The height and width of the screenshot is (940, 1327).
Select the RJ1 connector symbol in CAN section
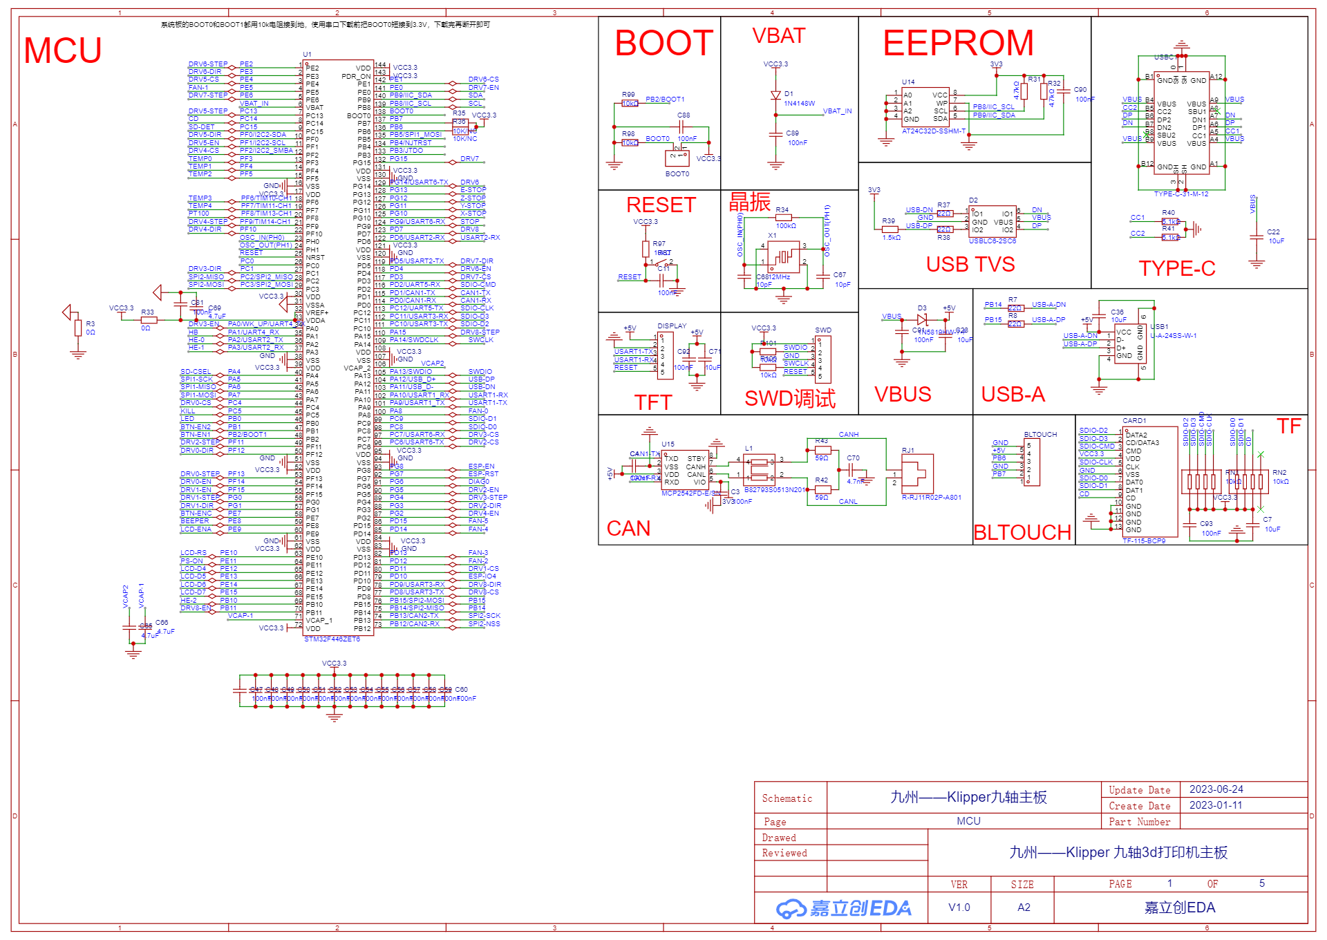coord(918,473)
